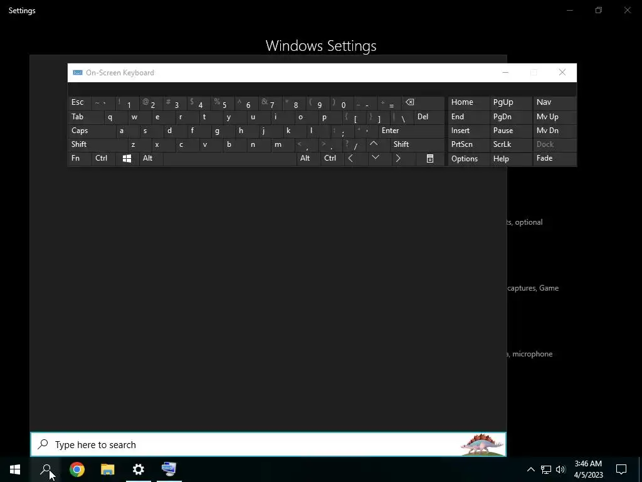Switch to Settings gear icon in taskbar
The height and width of the screenshot is (482, 642).
(x=139, y=469)
